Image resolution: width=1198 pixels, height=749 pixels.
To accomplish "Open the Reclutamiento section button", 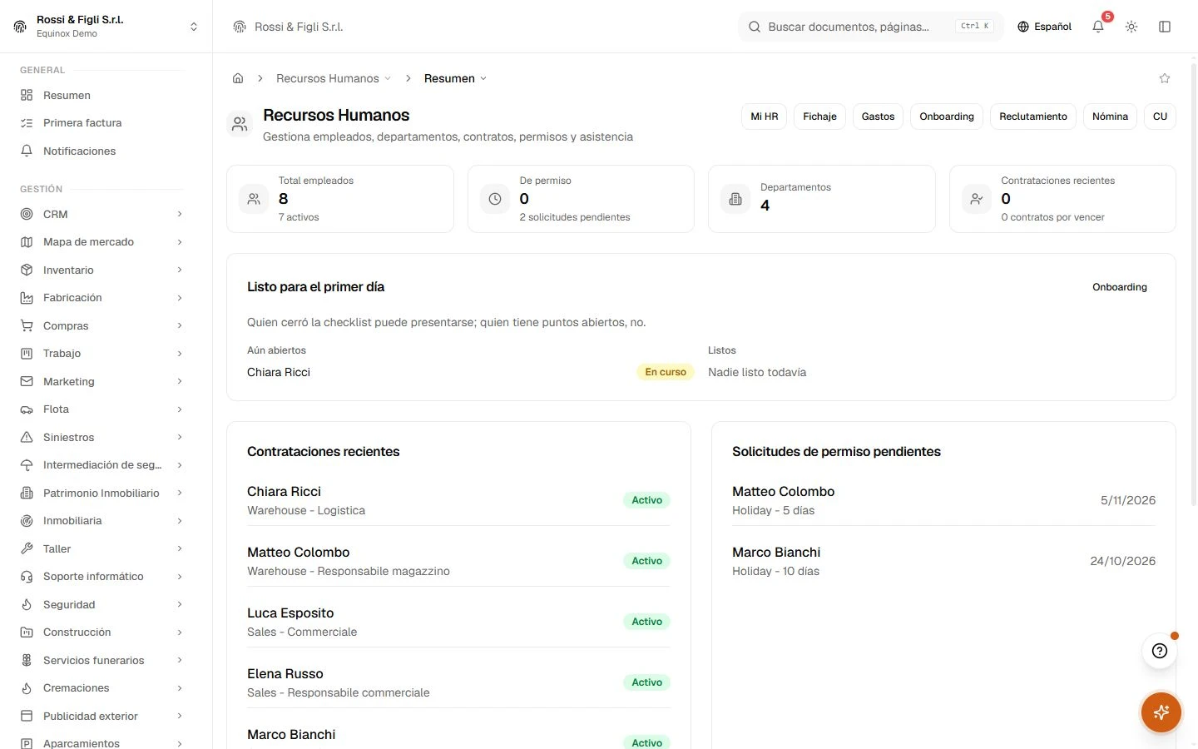I will point(1033,117).
